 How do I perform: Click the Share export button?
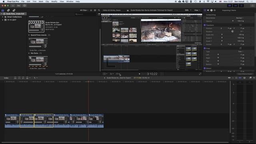click(252, 6)
